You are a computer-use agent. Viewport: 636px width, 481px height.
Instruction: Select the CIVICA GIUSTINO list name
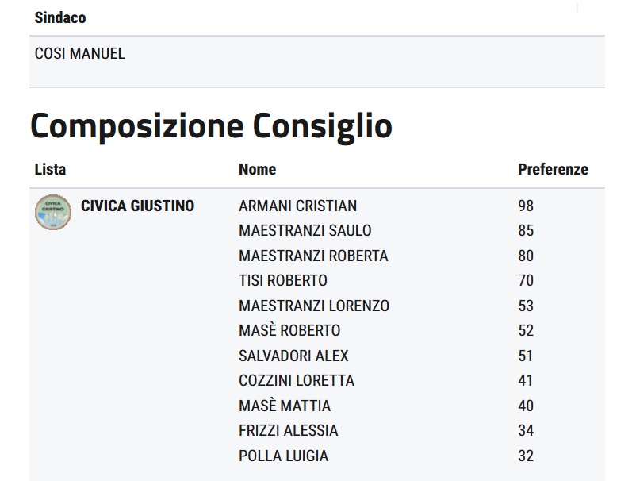(x=137, y=206)
